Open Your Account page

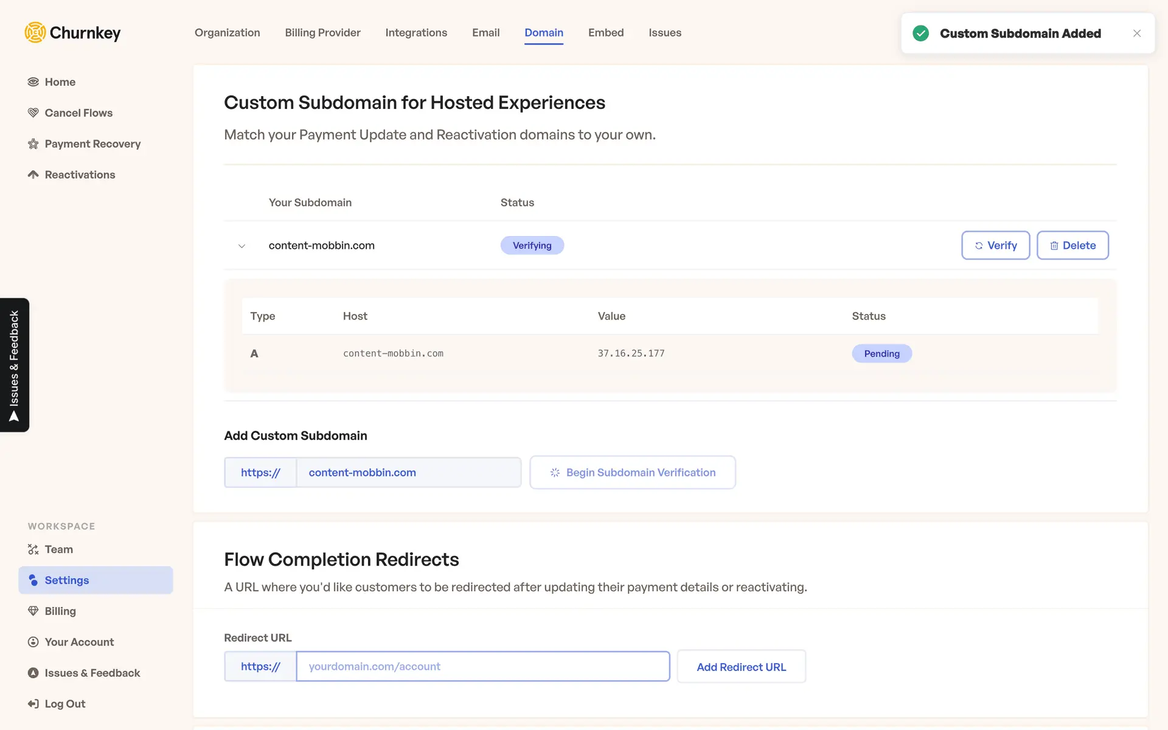78,642
